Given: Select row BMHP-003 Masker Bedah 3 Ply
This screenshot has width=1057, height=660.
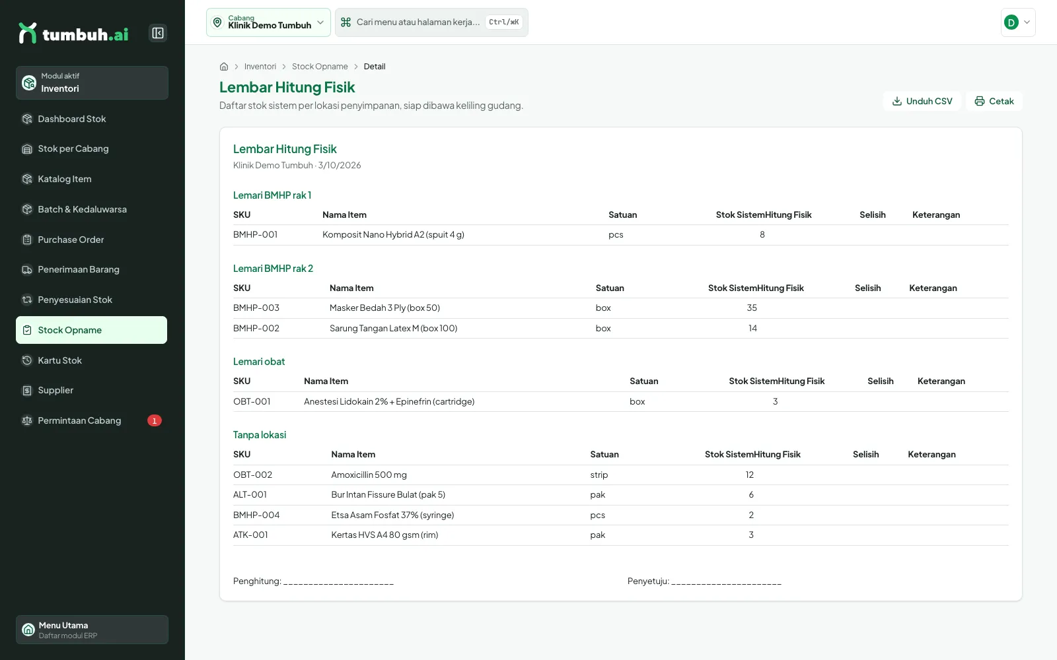Looking at the screenshot, I should point(621,308).
